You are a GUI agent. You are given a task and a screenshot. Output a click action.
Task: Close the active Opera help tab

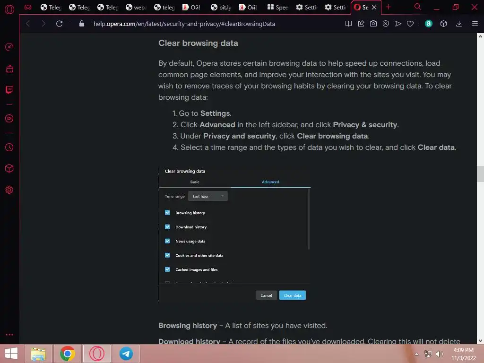pyautogui.click(x=374, y=8)
